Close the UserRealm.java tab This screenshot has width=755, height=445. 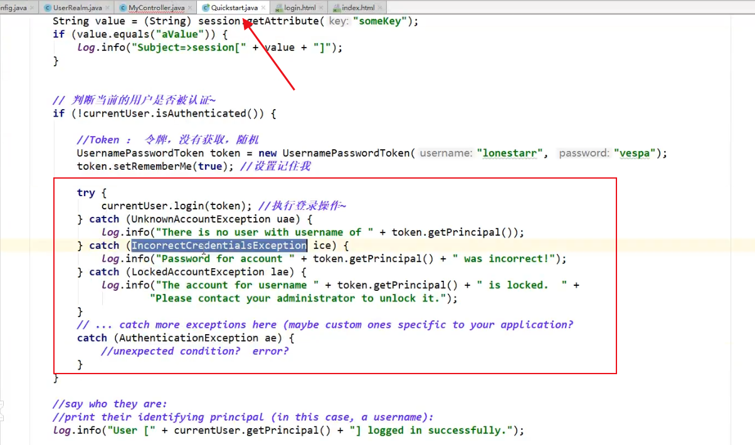108,8
